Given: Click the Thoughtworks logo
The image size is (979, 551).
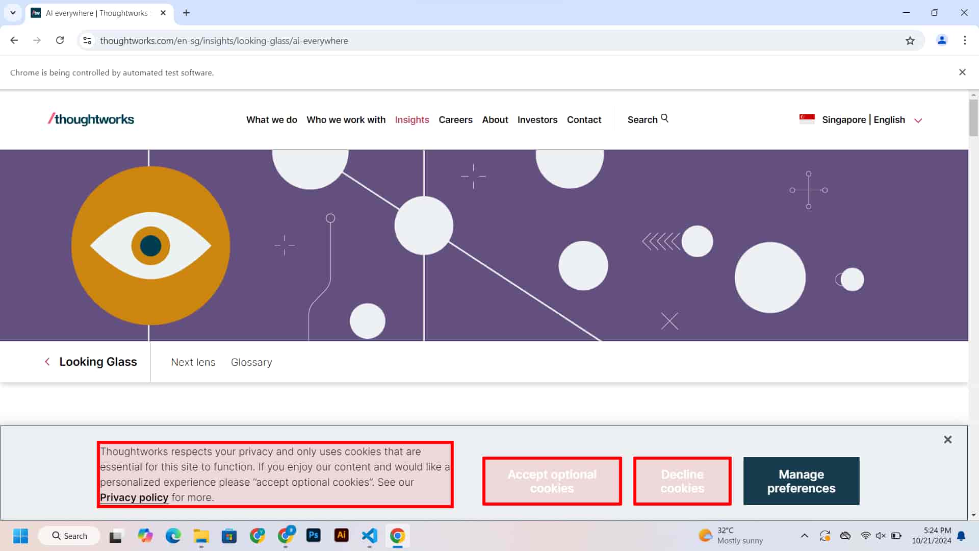Looking at the screenshot, I should click(91, 119).
